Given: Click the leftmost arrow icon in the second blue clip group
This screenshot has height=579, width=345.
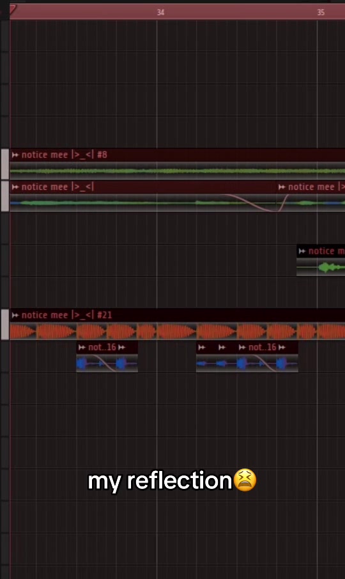Looking at the screenshot, I should coord(201,348).
